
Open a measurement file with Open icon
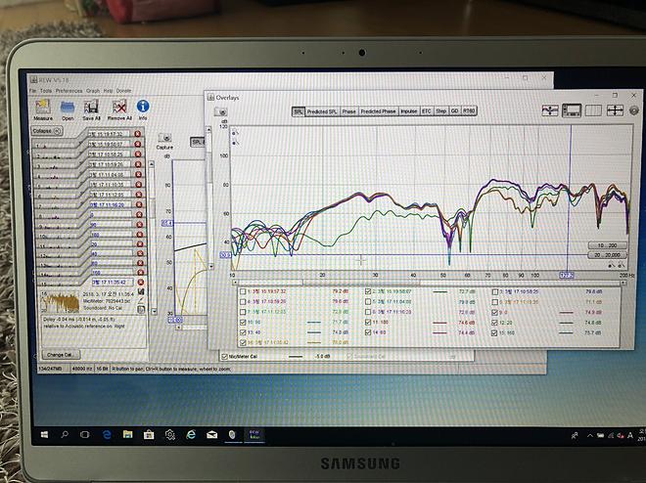(x=68, y=108)
